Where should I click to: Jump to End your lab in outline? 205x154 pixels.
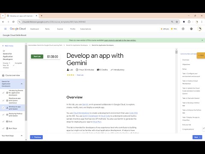[187, 124]
